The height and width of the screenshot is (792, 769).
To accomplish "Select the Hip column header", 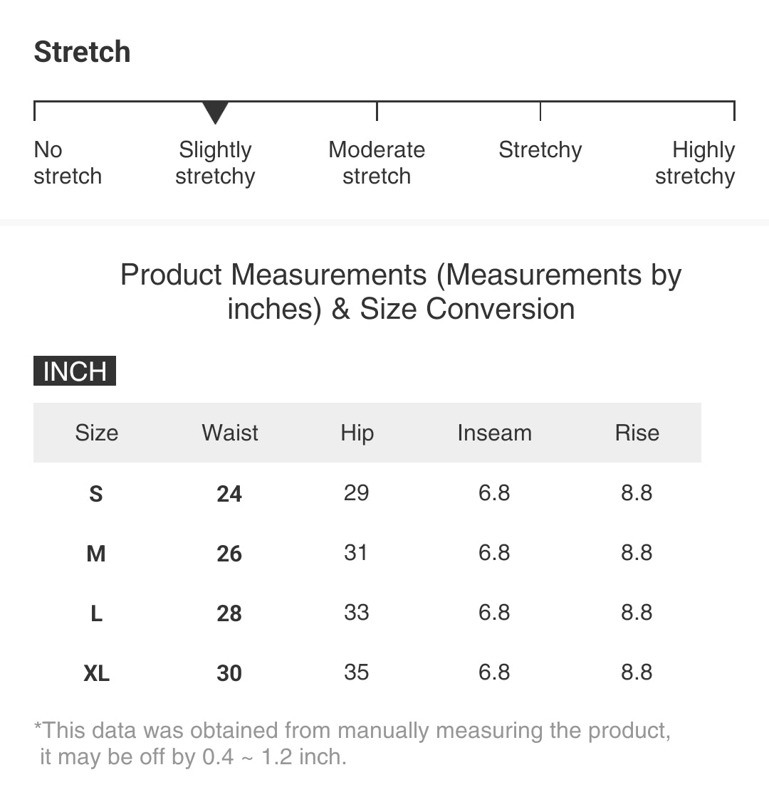I will [x=357, y=433].
